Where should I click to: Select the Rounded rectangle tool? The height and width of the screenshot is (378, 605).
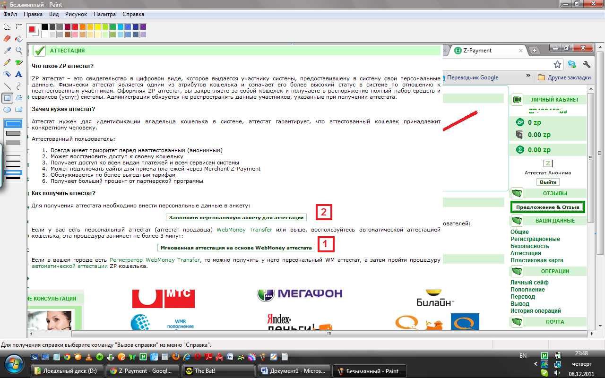19,109
